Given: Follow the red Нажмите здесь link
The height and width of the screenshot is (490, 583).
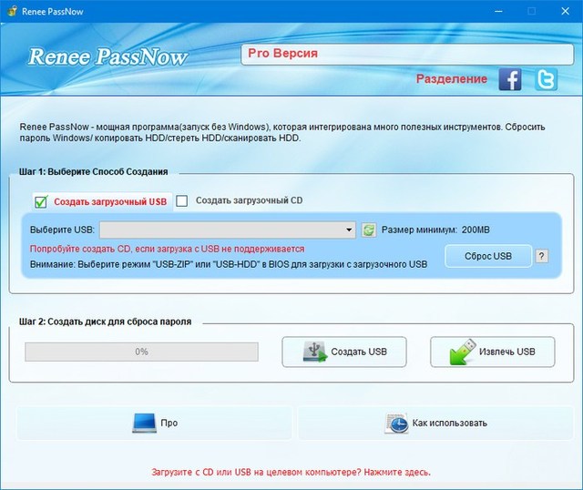Looking at the screenshot, I should 290,473.
